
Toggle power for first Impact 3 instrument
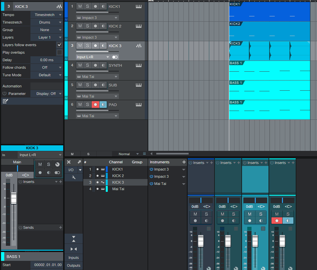(x=151, y=169)
